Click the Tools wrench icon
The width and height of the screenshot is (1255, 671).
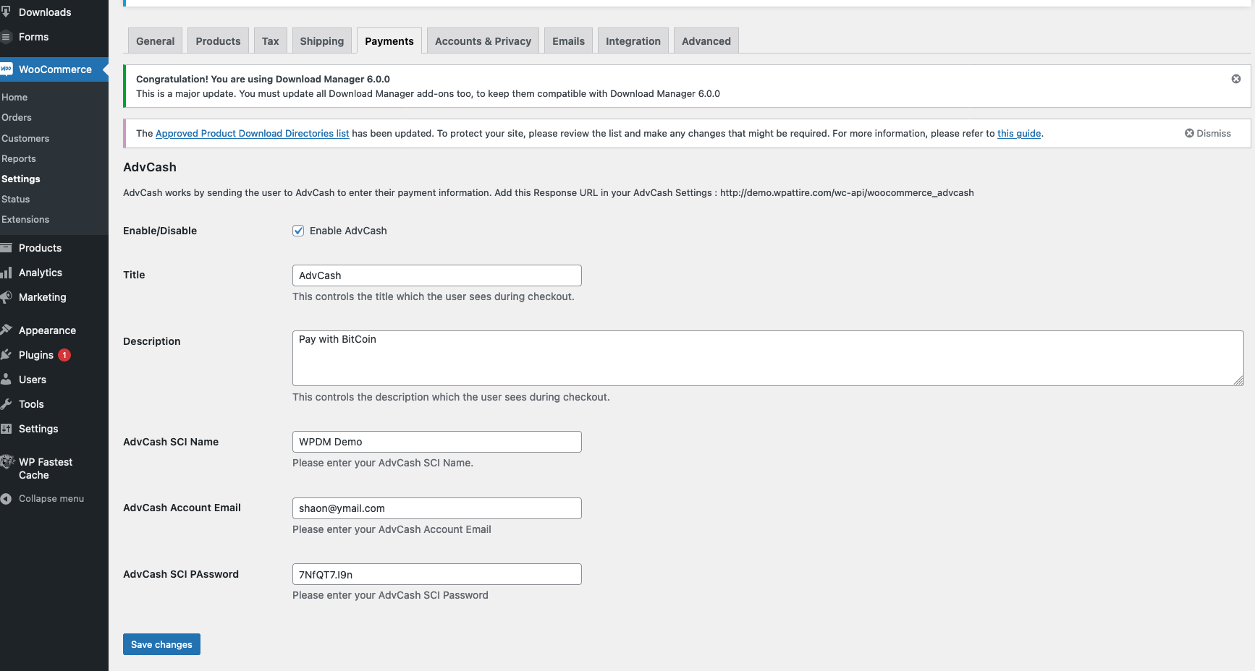pyautogui.click(x=6, y=404)
